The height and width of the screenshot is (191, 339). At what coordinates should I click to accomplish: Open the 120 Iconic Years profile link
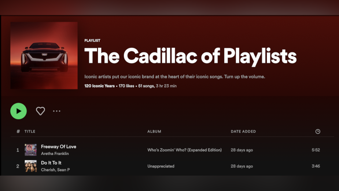click(x=99, y=86)
